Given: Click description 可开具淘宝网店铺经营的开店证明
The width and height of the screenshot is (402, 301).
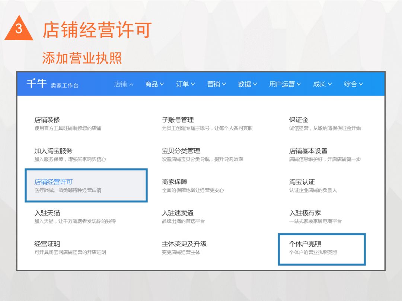Looking at the screenshot, I should click(x=70, y=252).
